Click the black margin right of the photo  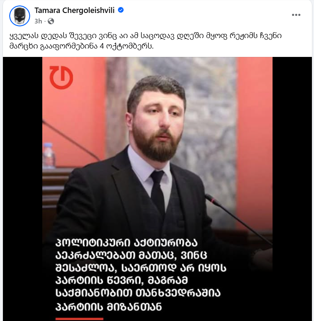(x=292, y=189)
